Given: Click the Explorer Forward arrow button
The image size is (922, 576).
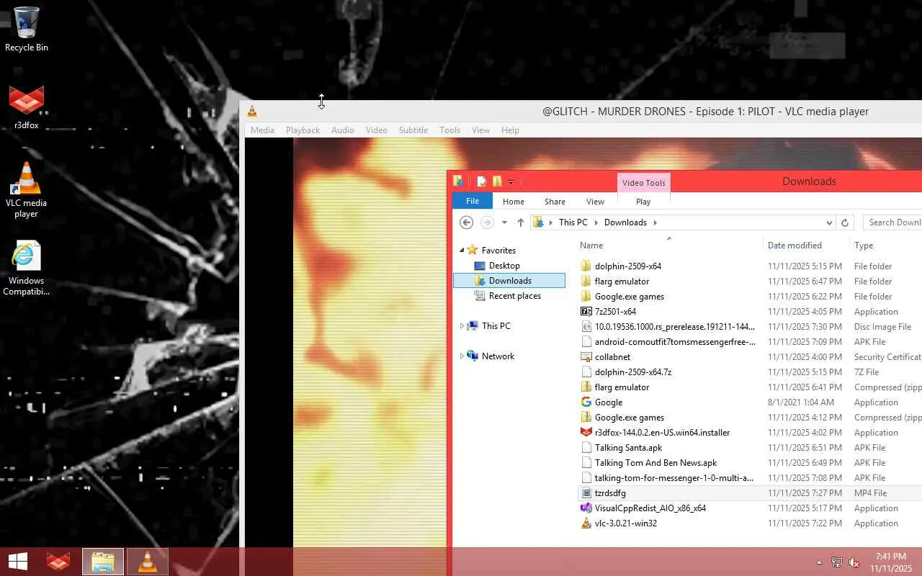Looking at the screenshot, I should [487, 222].
